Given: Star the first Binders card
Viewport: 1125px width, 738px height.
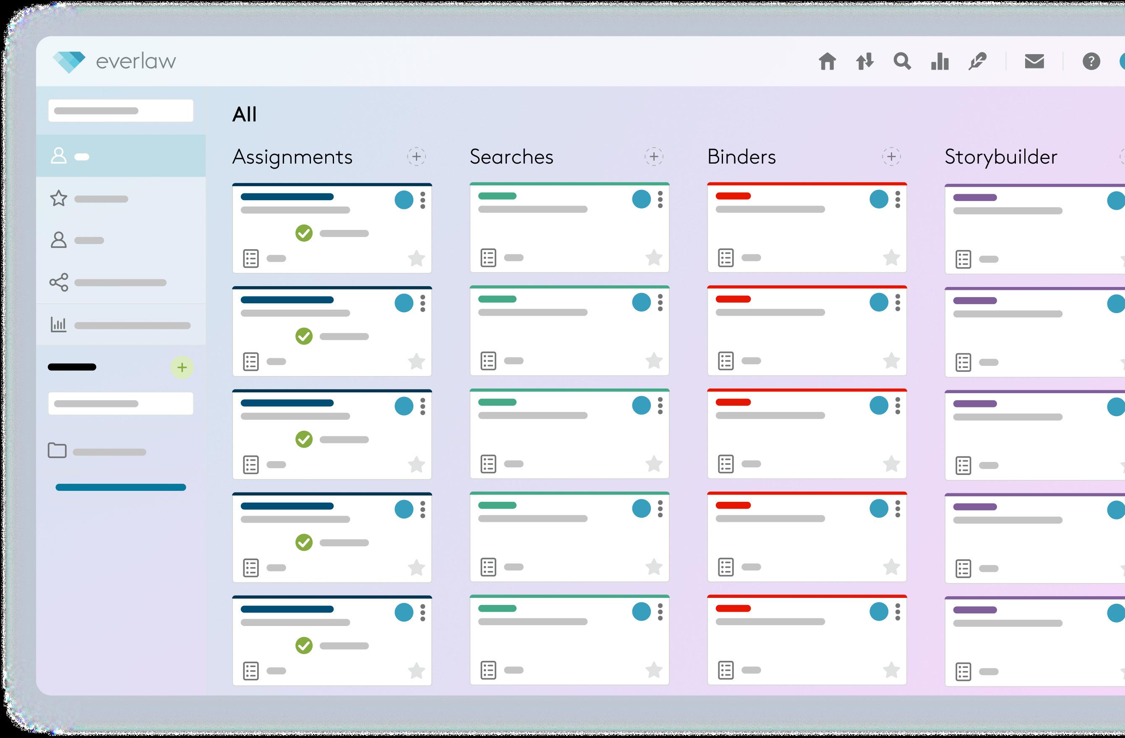Looking at the screenshot, I should (891, 258).
